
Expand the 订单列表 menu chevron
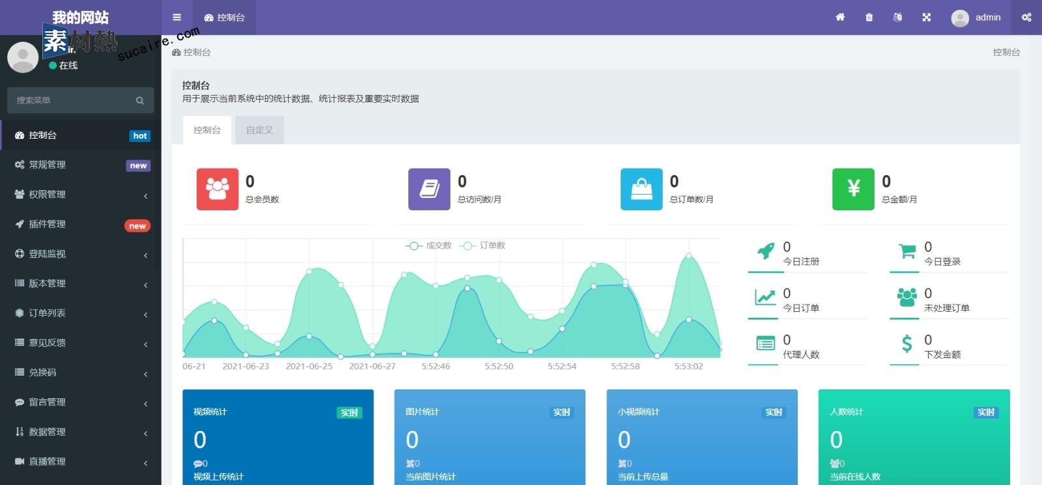click(146, 314)
